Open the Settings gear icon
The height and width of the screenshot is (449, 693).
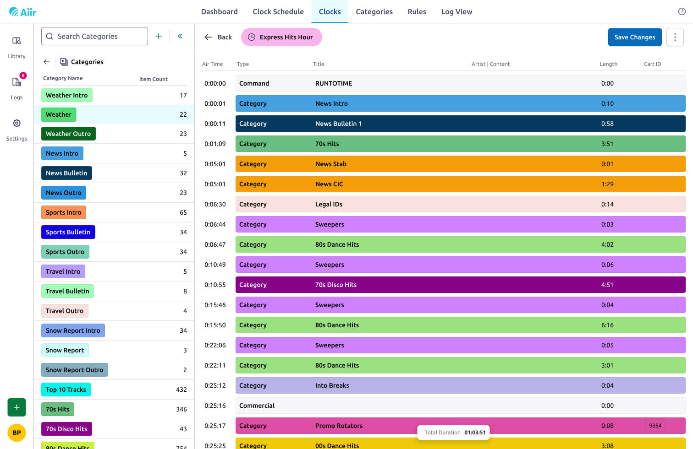click(16, 123)
